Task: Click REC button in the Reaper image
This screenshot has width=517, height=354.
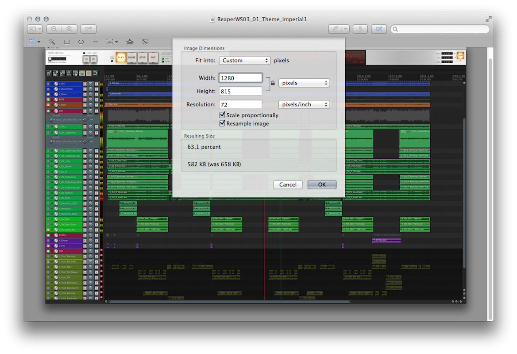Action: [153, 58]
